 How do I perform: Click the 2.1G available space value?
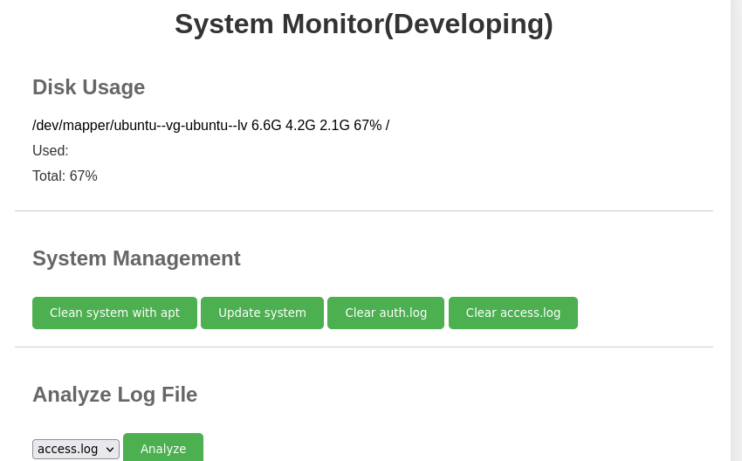334,126
